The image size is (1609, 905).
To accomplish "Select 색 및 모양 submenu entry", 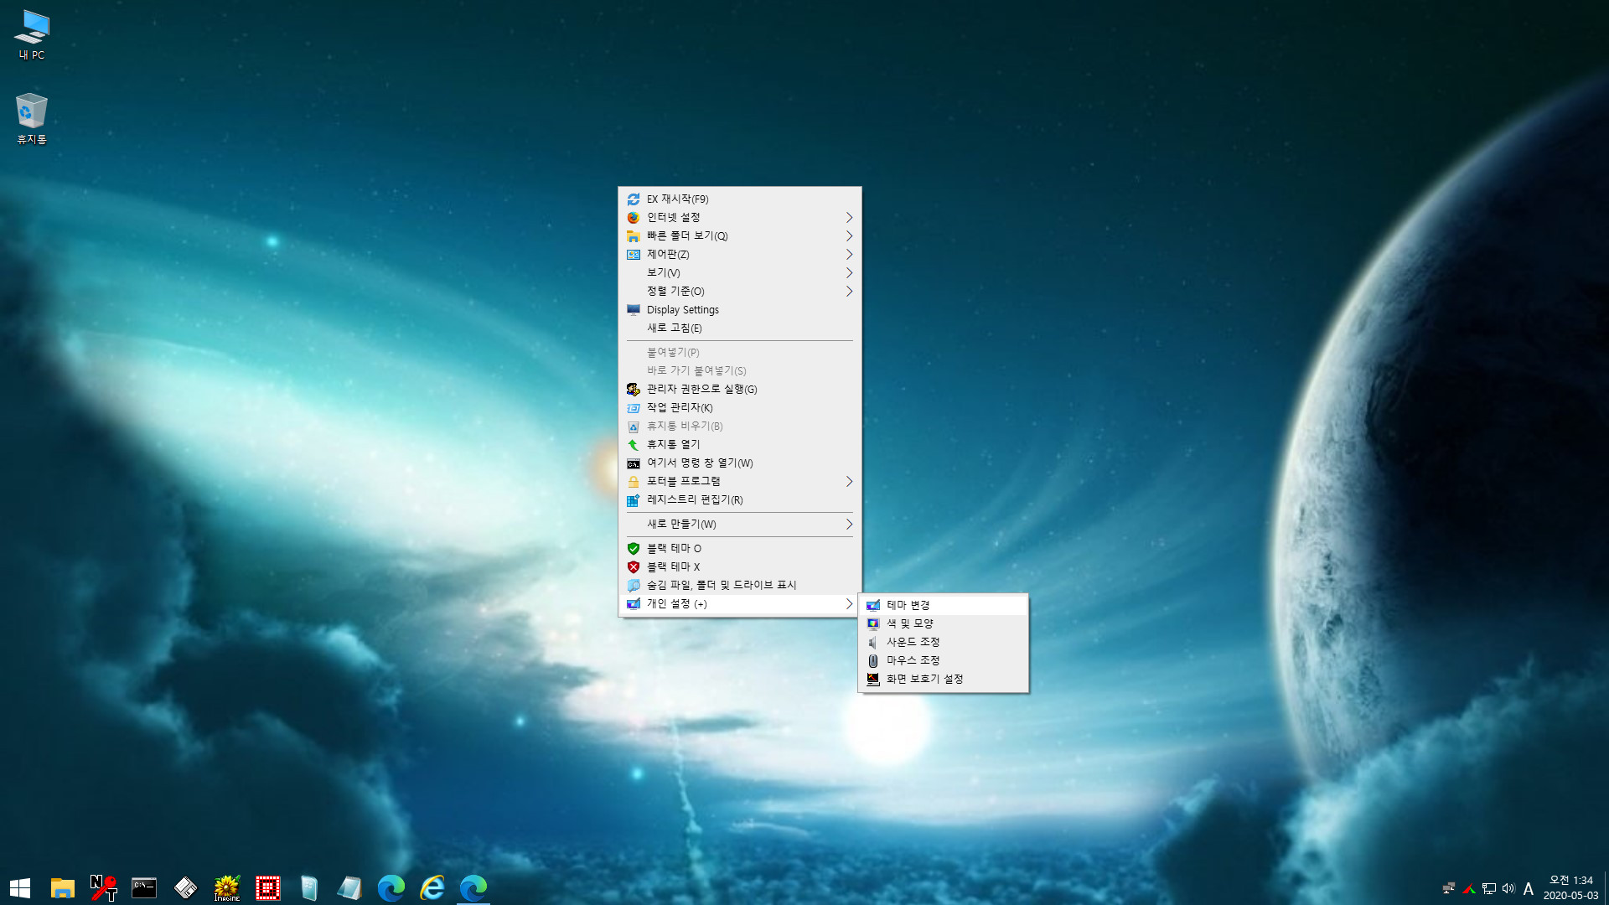I will tap(944, 623).
